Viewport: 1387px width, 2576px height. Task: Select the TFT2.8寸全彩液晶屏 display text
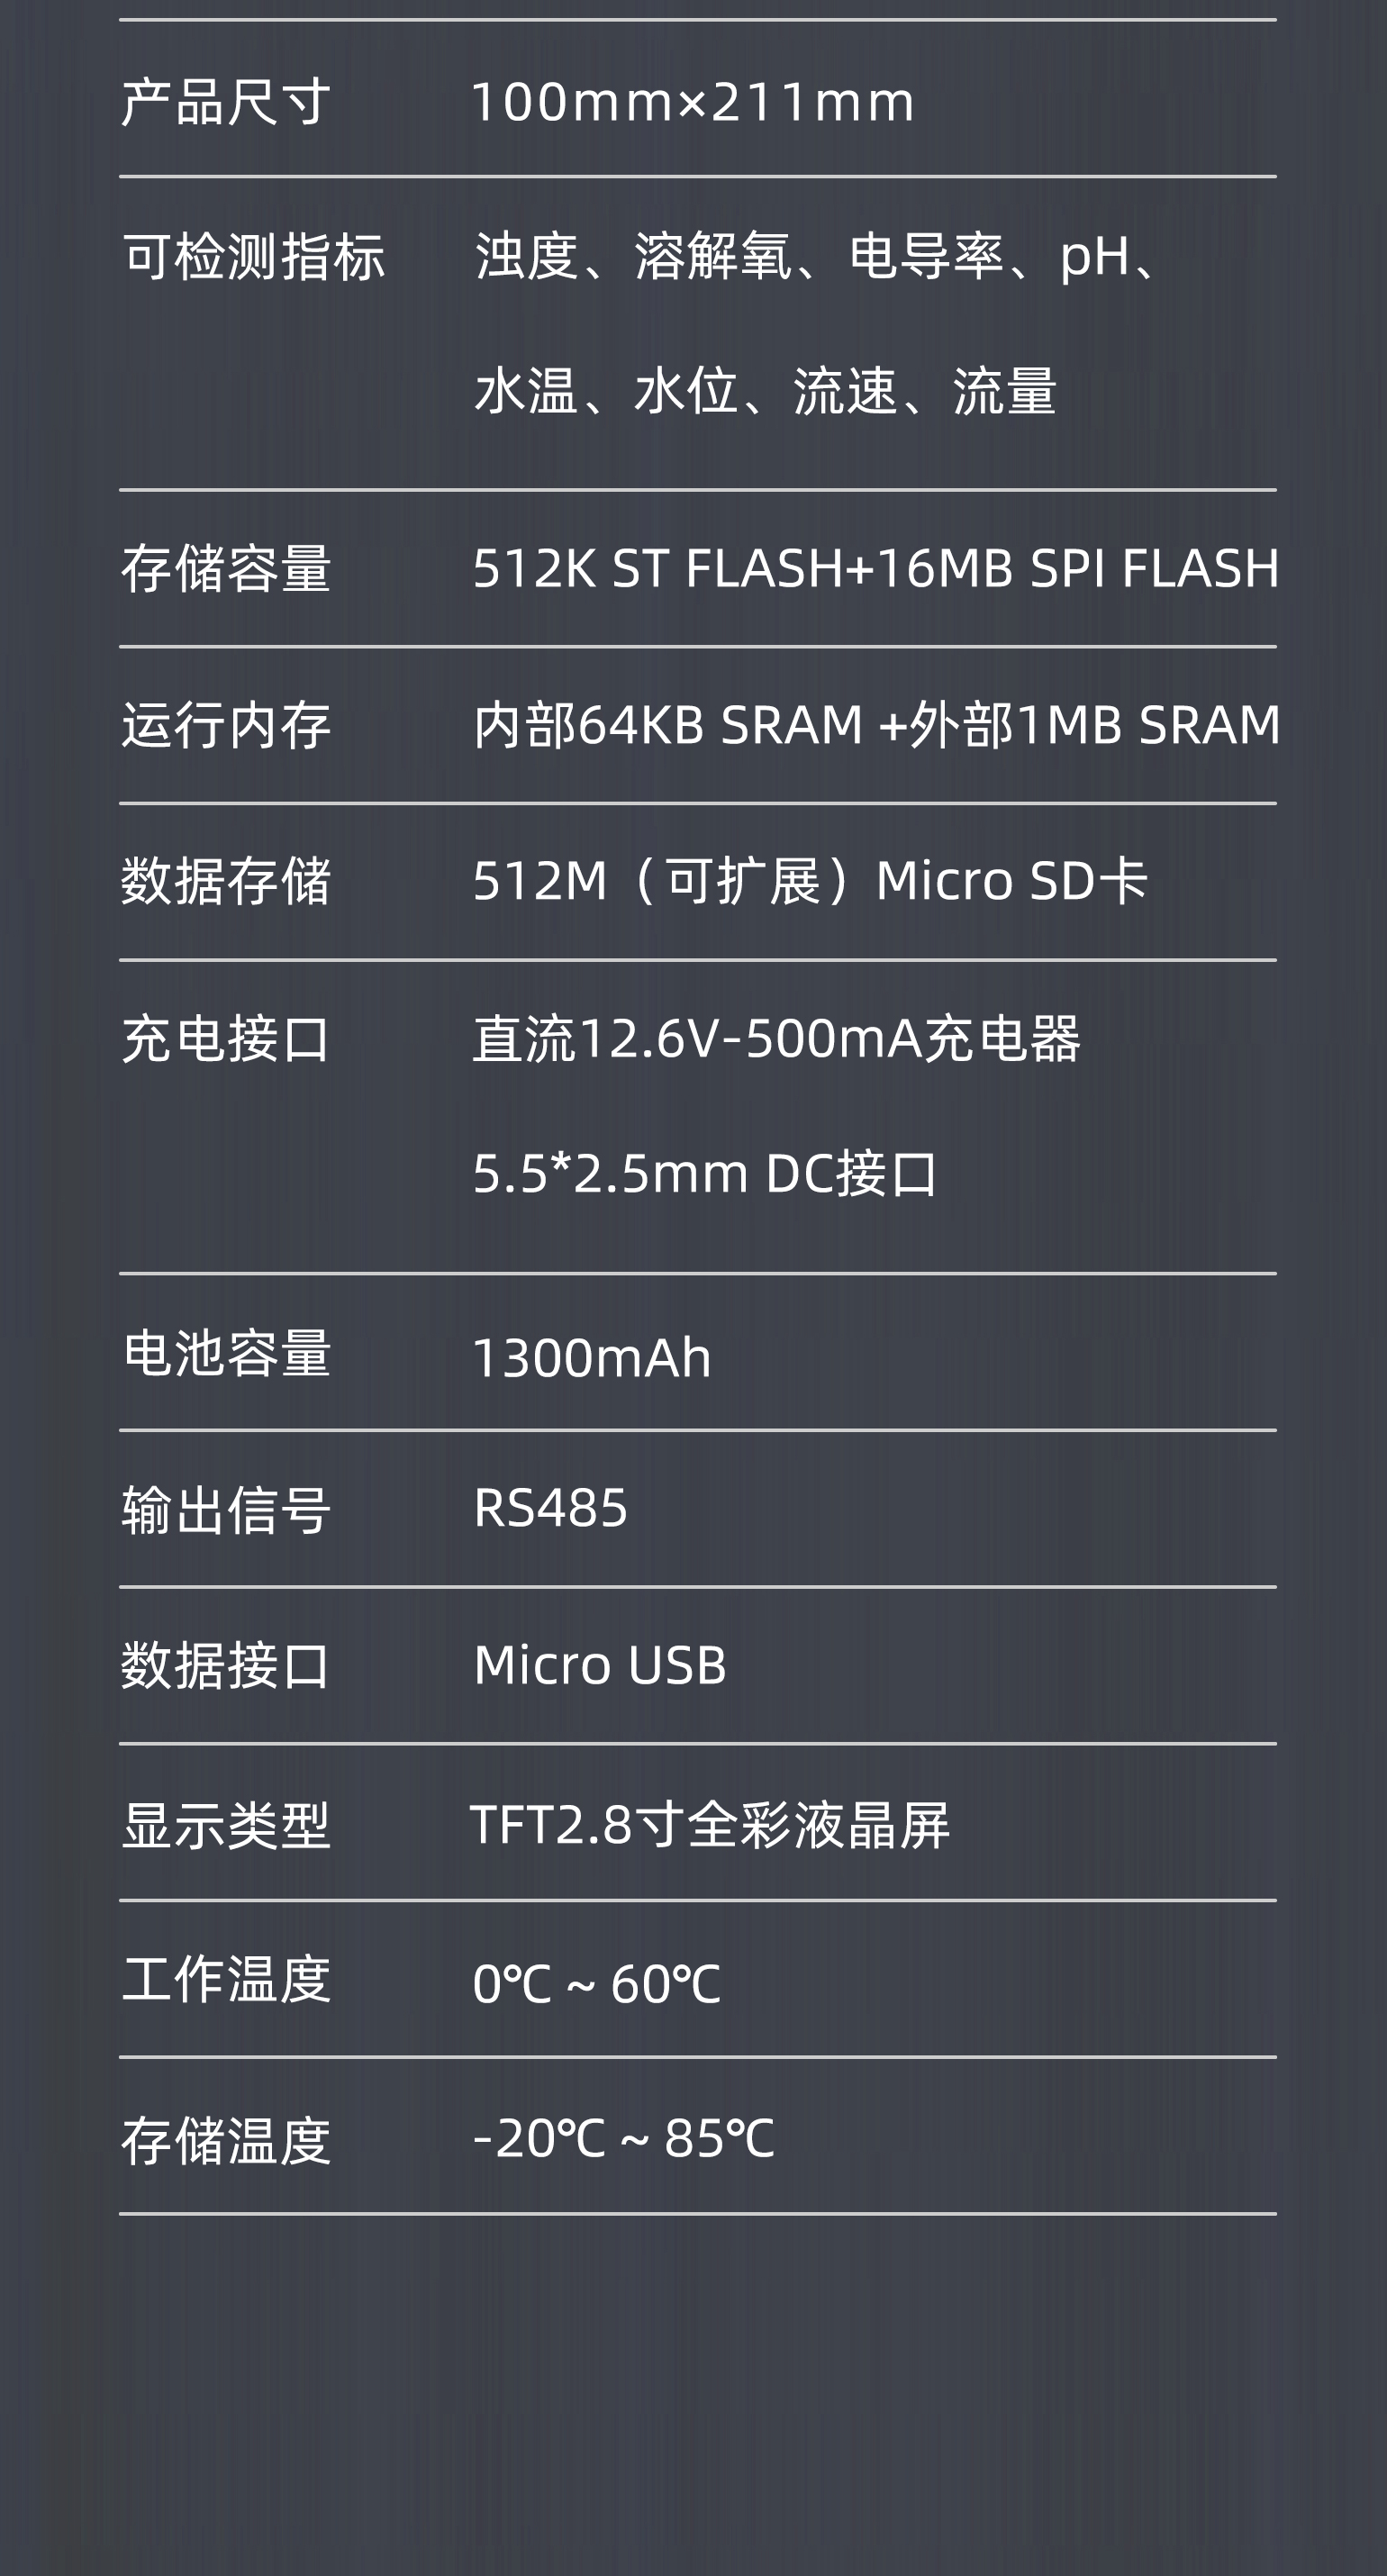coord(710,1824)
